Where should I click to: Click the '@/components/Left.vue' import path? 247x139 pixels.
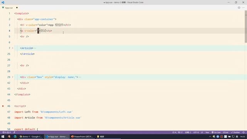(56, 112)
